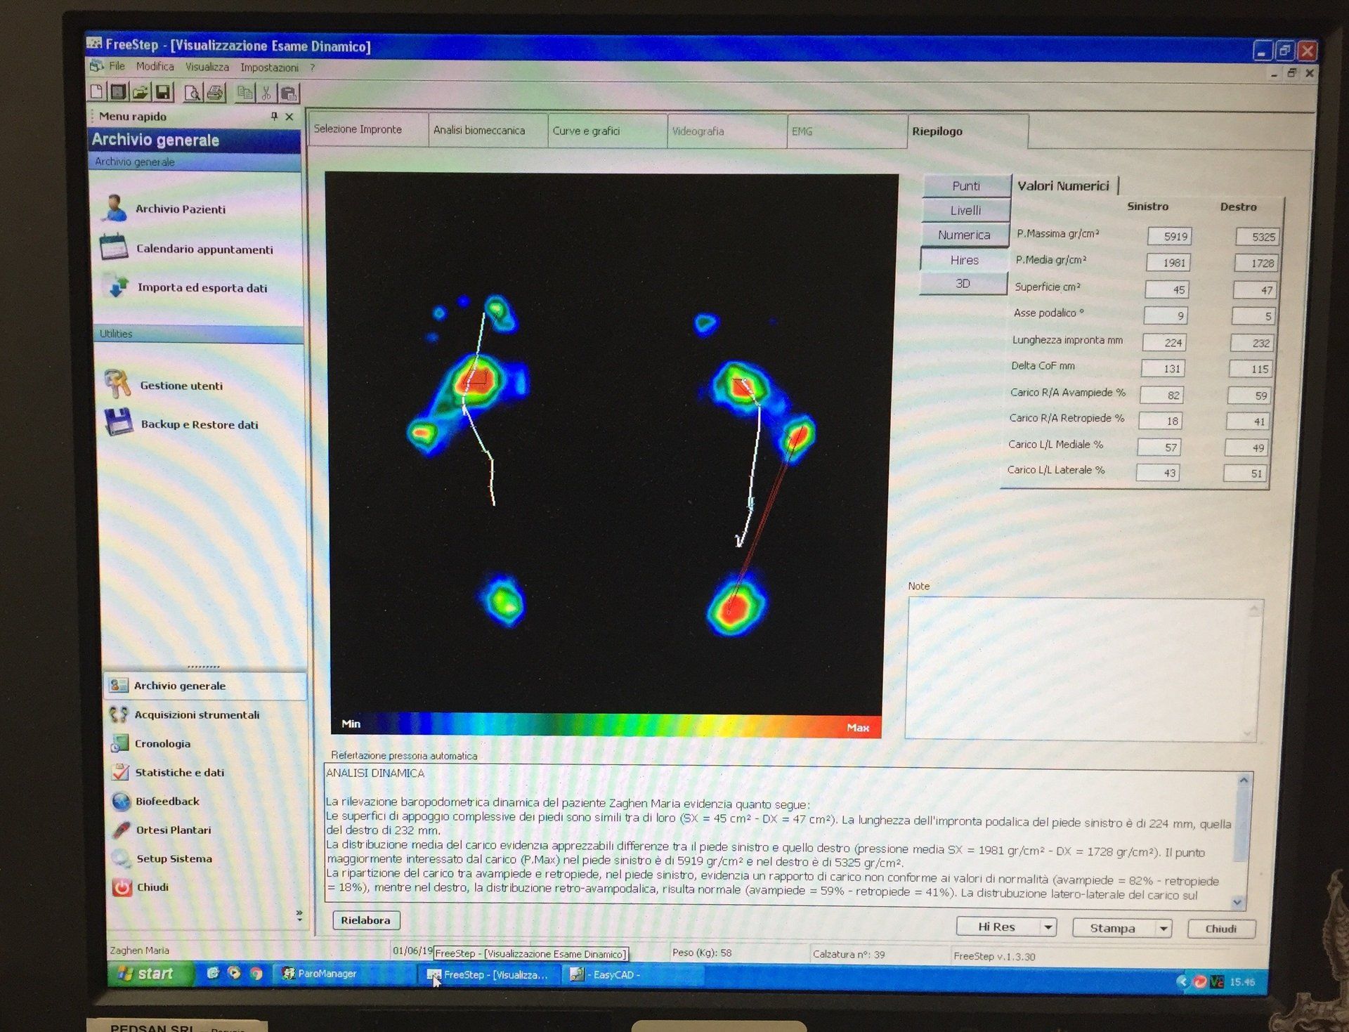Viewport: 1349px width, 1032px height.
Task: Open Importa ed esporta dati
Action: (x=185, y=287)
